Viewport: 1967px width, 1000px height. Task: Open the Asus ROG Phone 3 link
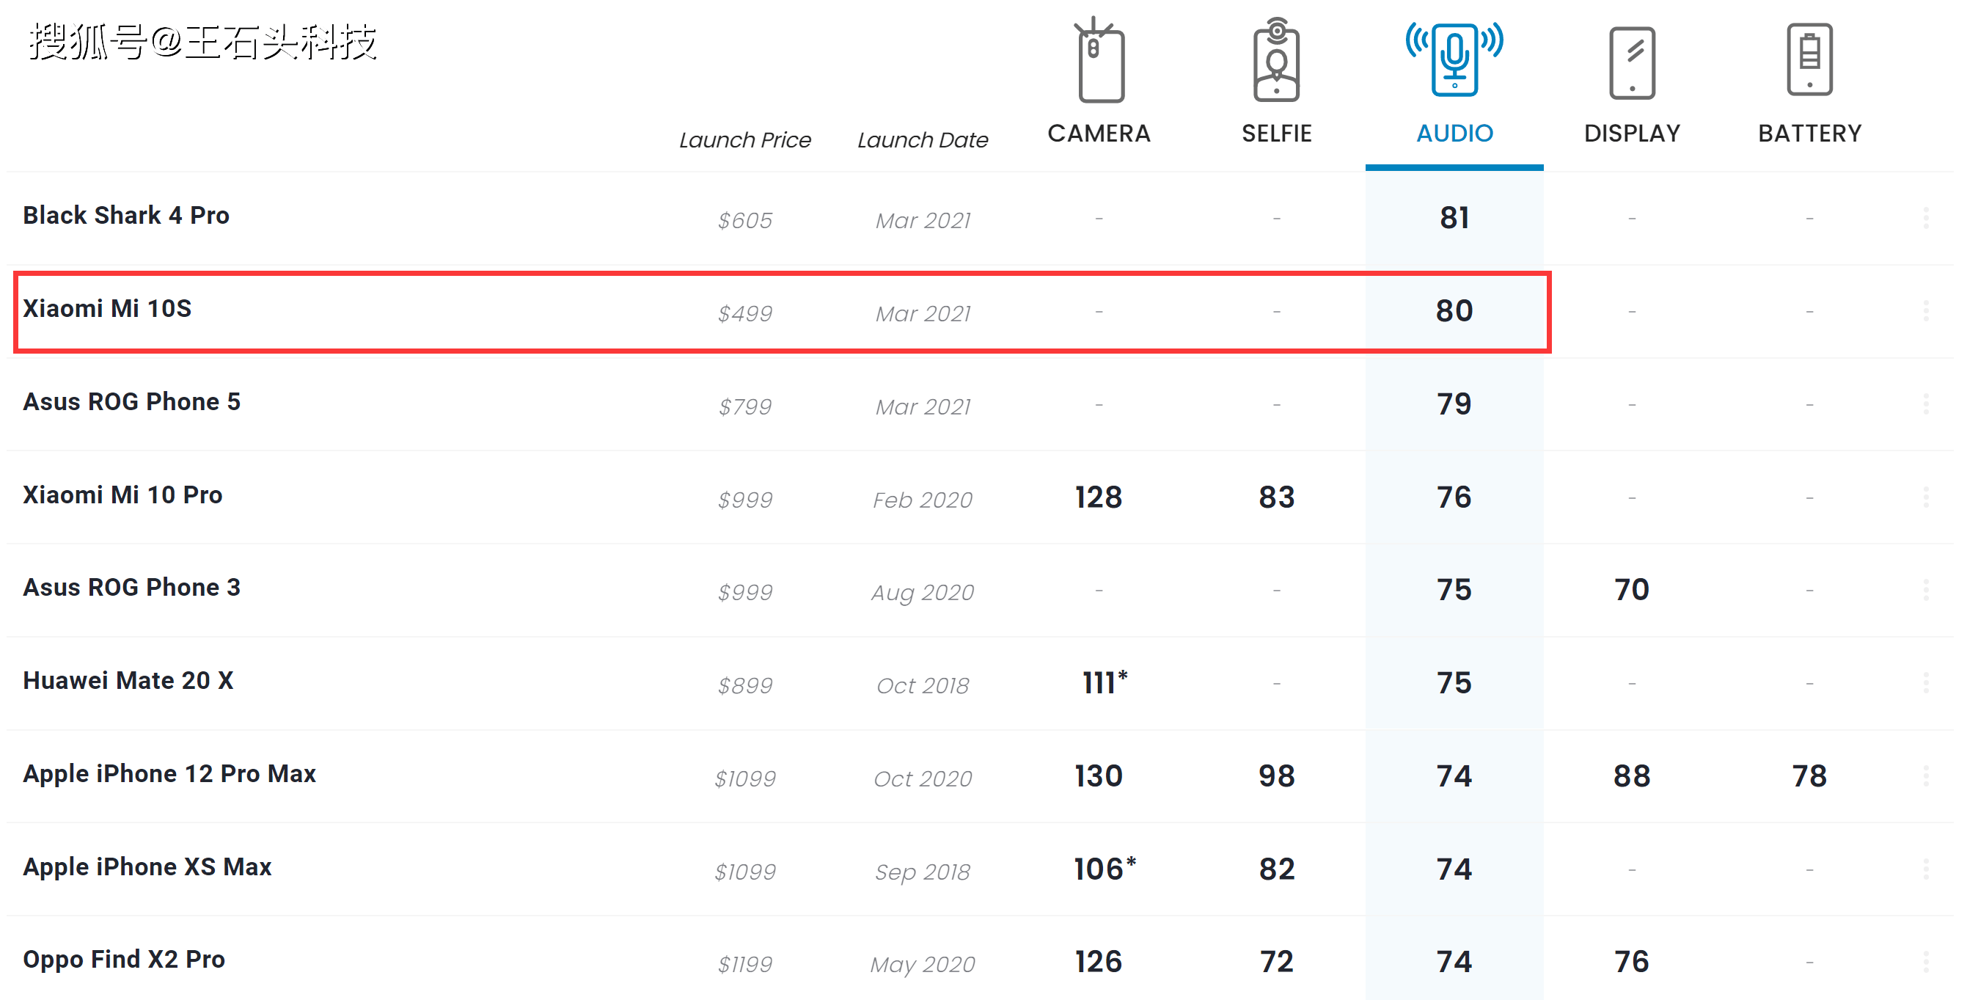131,588
